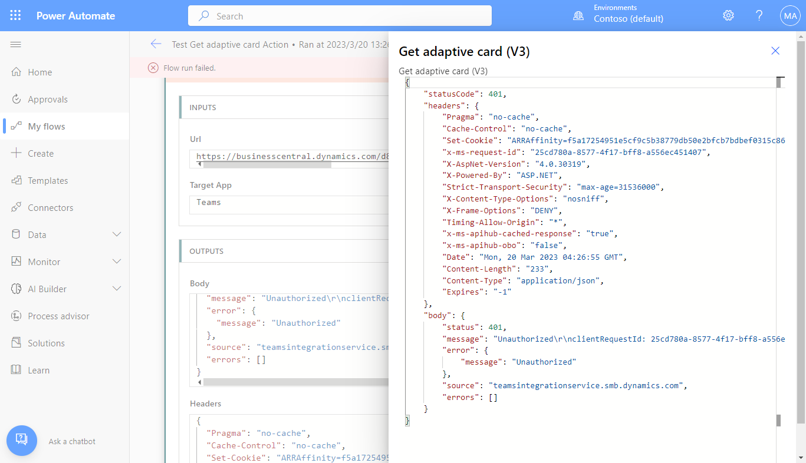The image size is (806, 463).
Task: Open the Ask a chatbot icon
Action: pos(22,441)
